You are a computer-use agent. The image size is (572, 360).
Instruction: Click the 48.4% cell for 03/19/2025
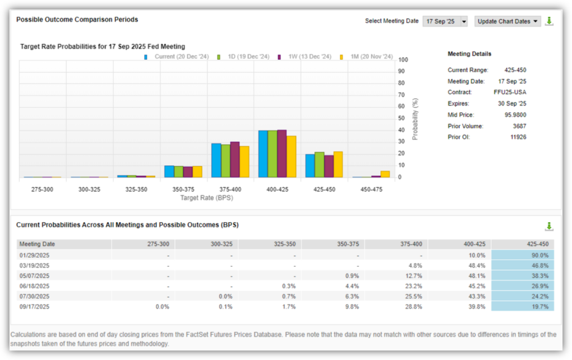point(460,266)
